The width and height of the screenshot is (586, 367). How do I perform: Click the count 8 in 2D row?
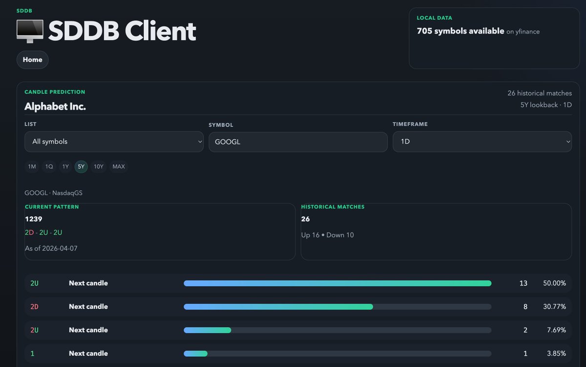[525, 307]
